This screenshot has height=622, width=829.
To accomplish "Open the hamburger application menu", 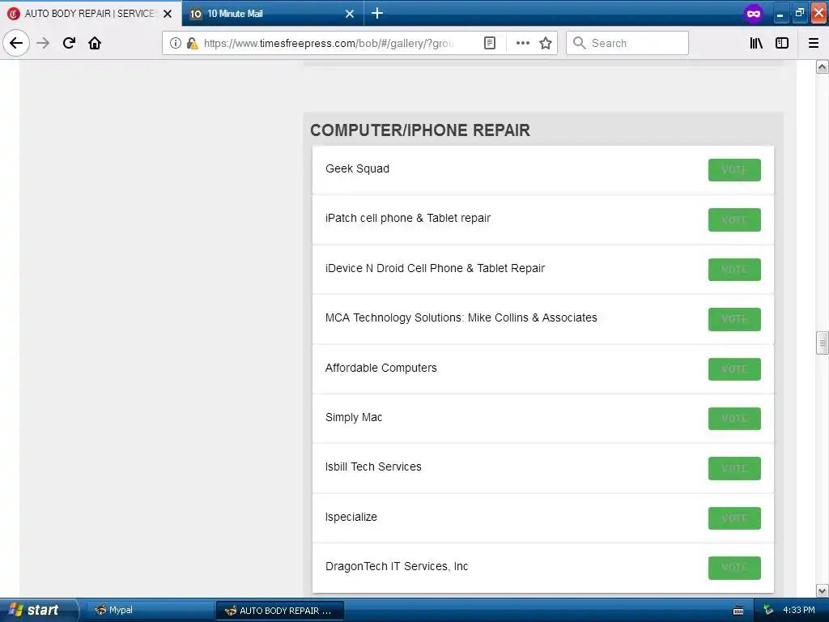I will click(x=814, y=43).
